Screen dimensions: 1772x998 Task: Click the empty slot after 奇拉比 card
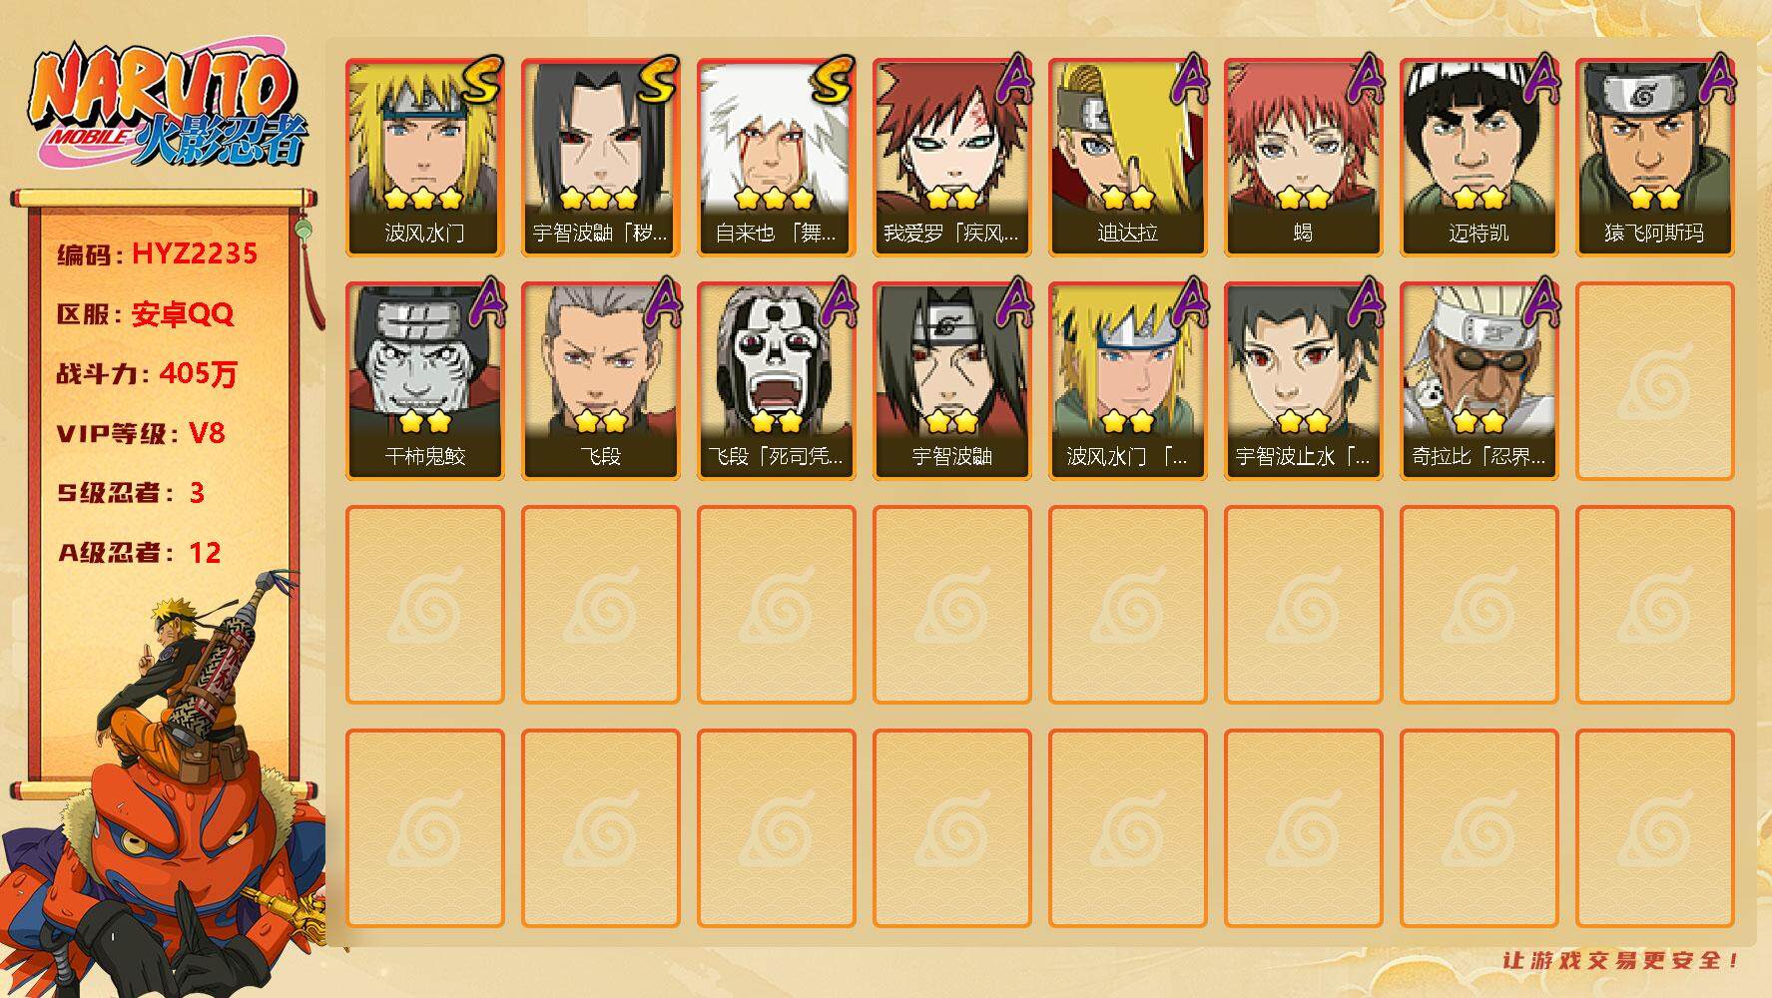[x=1655, y=381]
